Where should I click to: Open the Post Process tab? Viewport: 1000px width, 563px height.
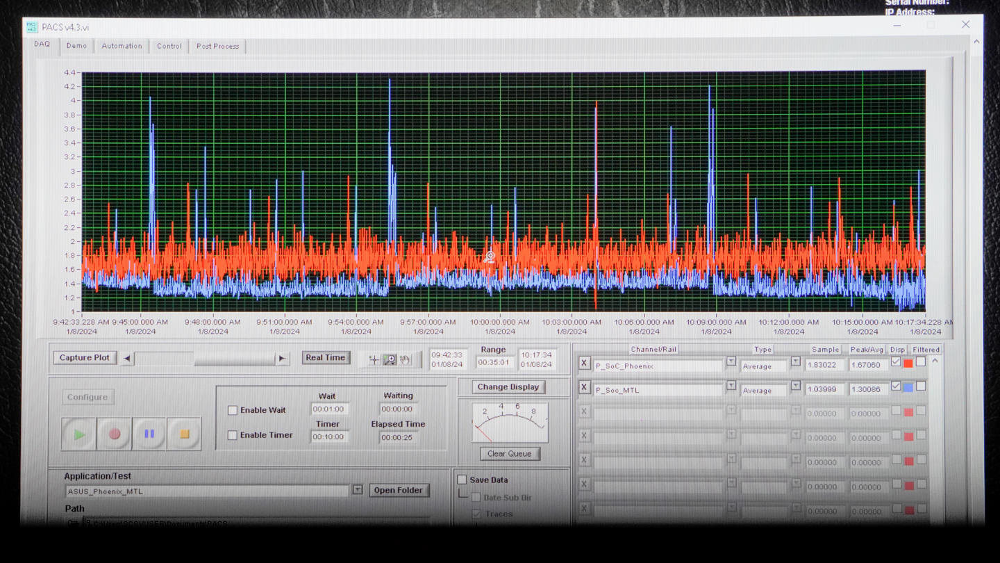(x=217, y=46)
